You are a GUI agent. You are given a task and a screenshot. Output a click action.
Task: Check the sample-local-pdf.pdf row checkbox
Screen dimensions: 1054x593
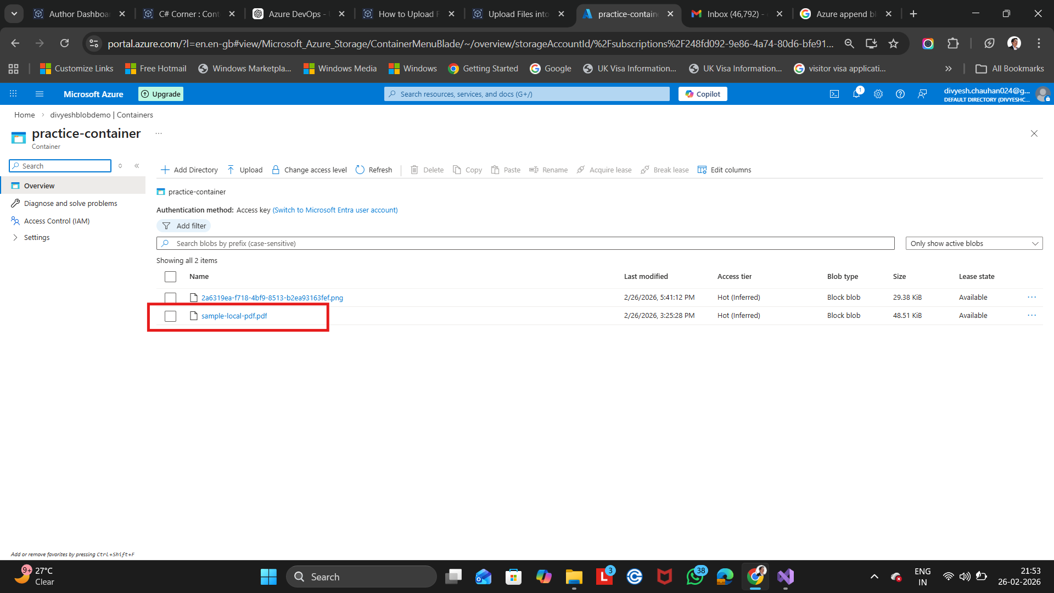pos(171,316)
